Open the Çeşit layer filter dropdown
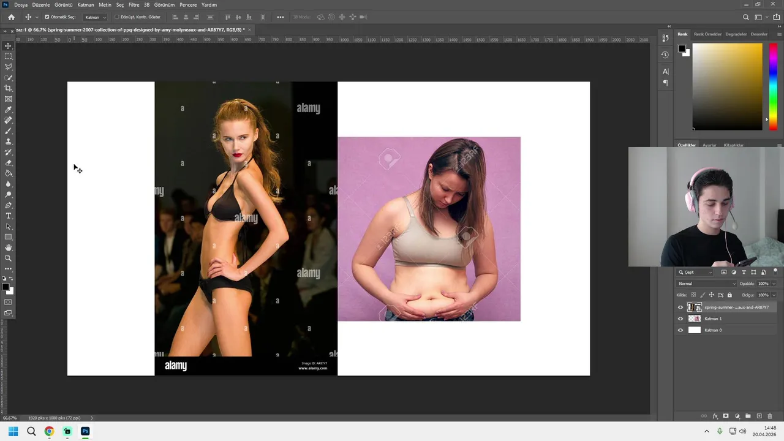Screen dimensions: 784x441 click(696, 272)
